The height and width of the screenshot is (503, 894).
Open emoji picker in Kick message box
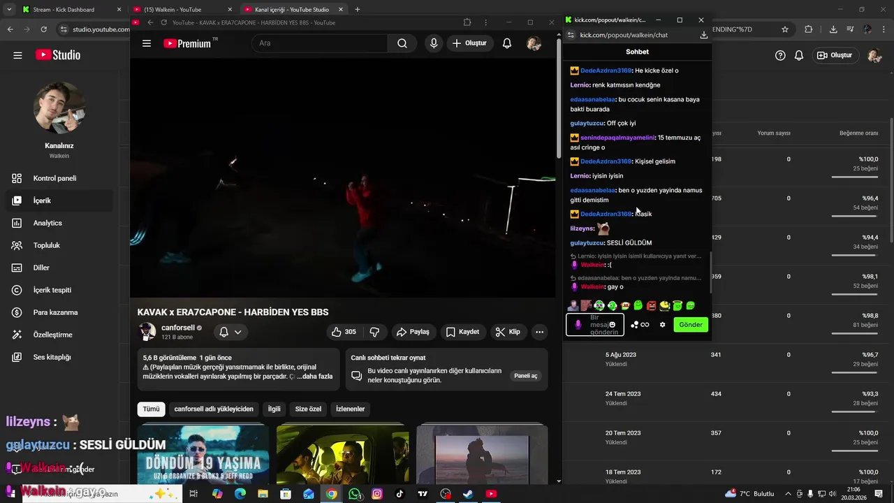(613, 324)
